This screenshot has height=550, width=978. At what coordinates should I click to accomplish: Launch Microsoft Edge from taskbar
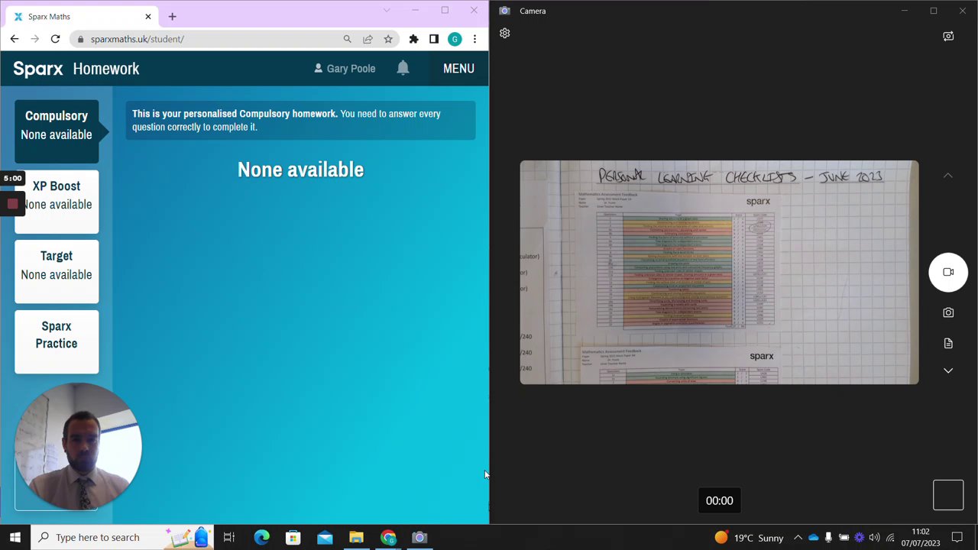(261, 537)
